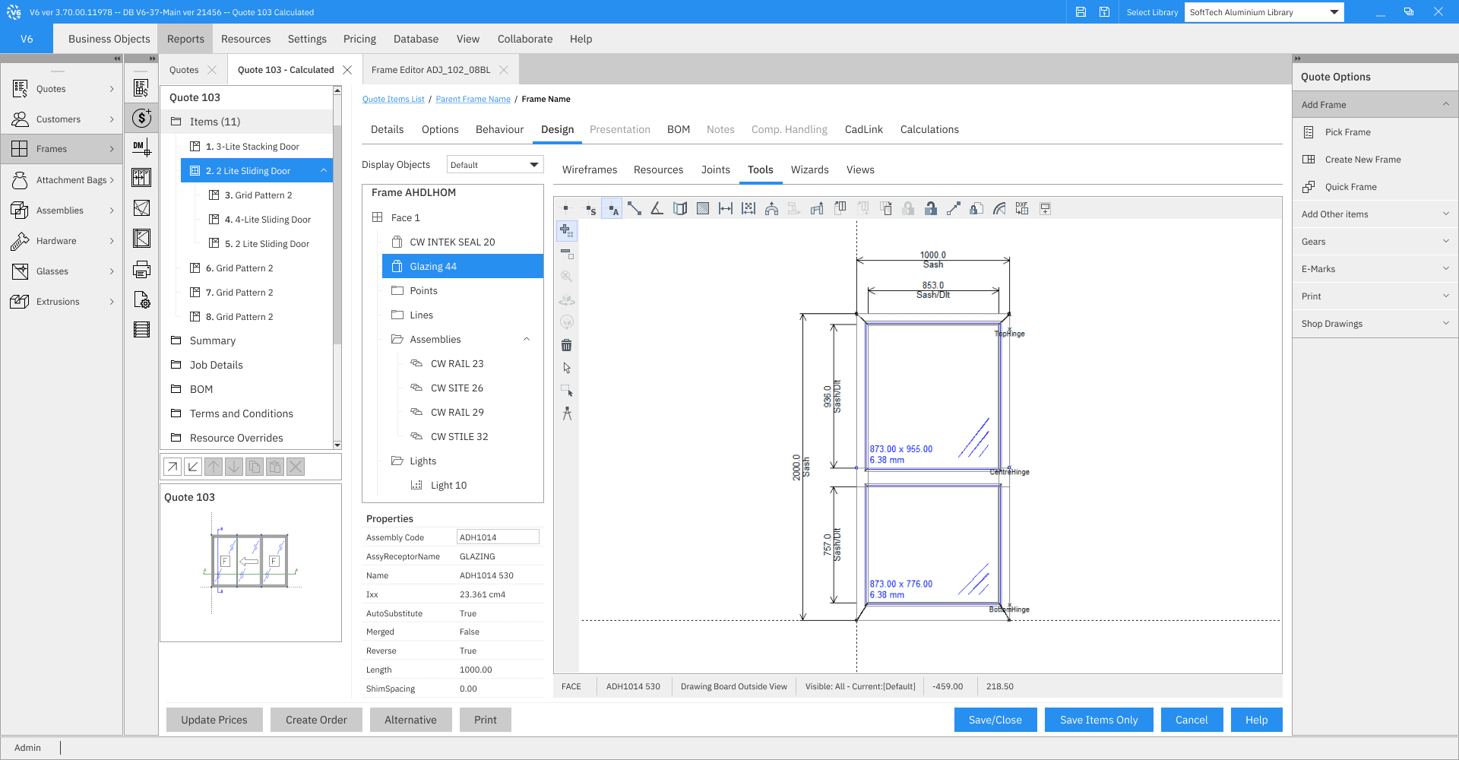Collapse the Add Frame section
This screenshot has height=760, width=1459.
point(1375,105)
